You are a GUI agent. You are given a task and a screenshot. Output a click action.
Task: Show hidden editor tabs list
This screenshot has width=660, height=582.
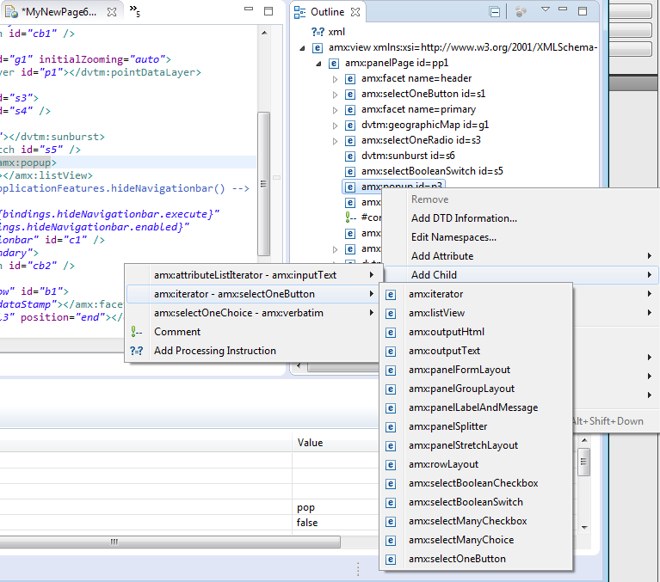[135, 10]
